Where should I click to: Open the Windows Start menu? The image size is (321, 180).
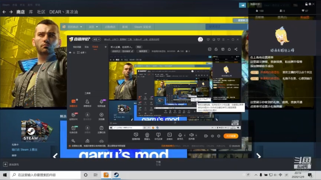pyautogui.click(x=5, y=175)
